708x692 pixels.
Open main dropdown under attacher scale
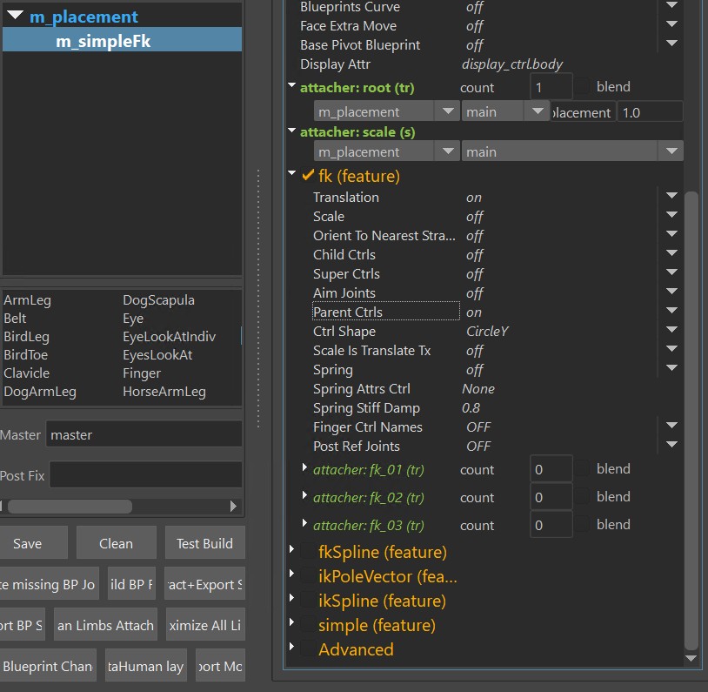click(x=572, y=151)
